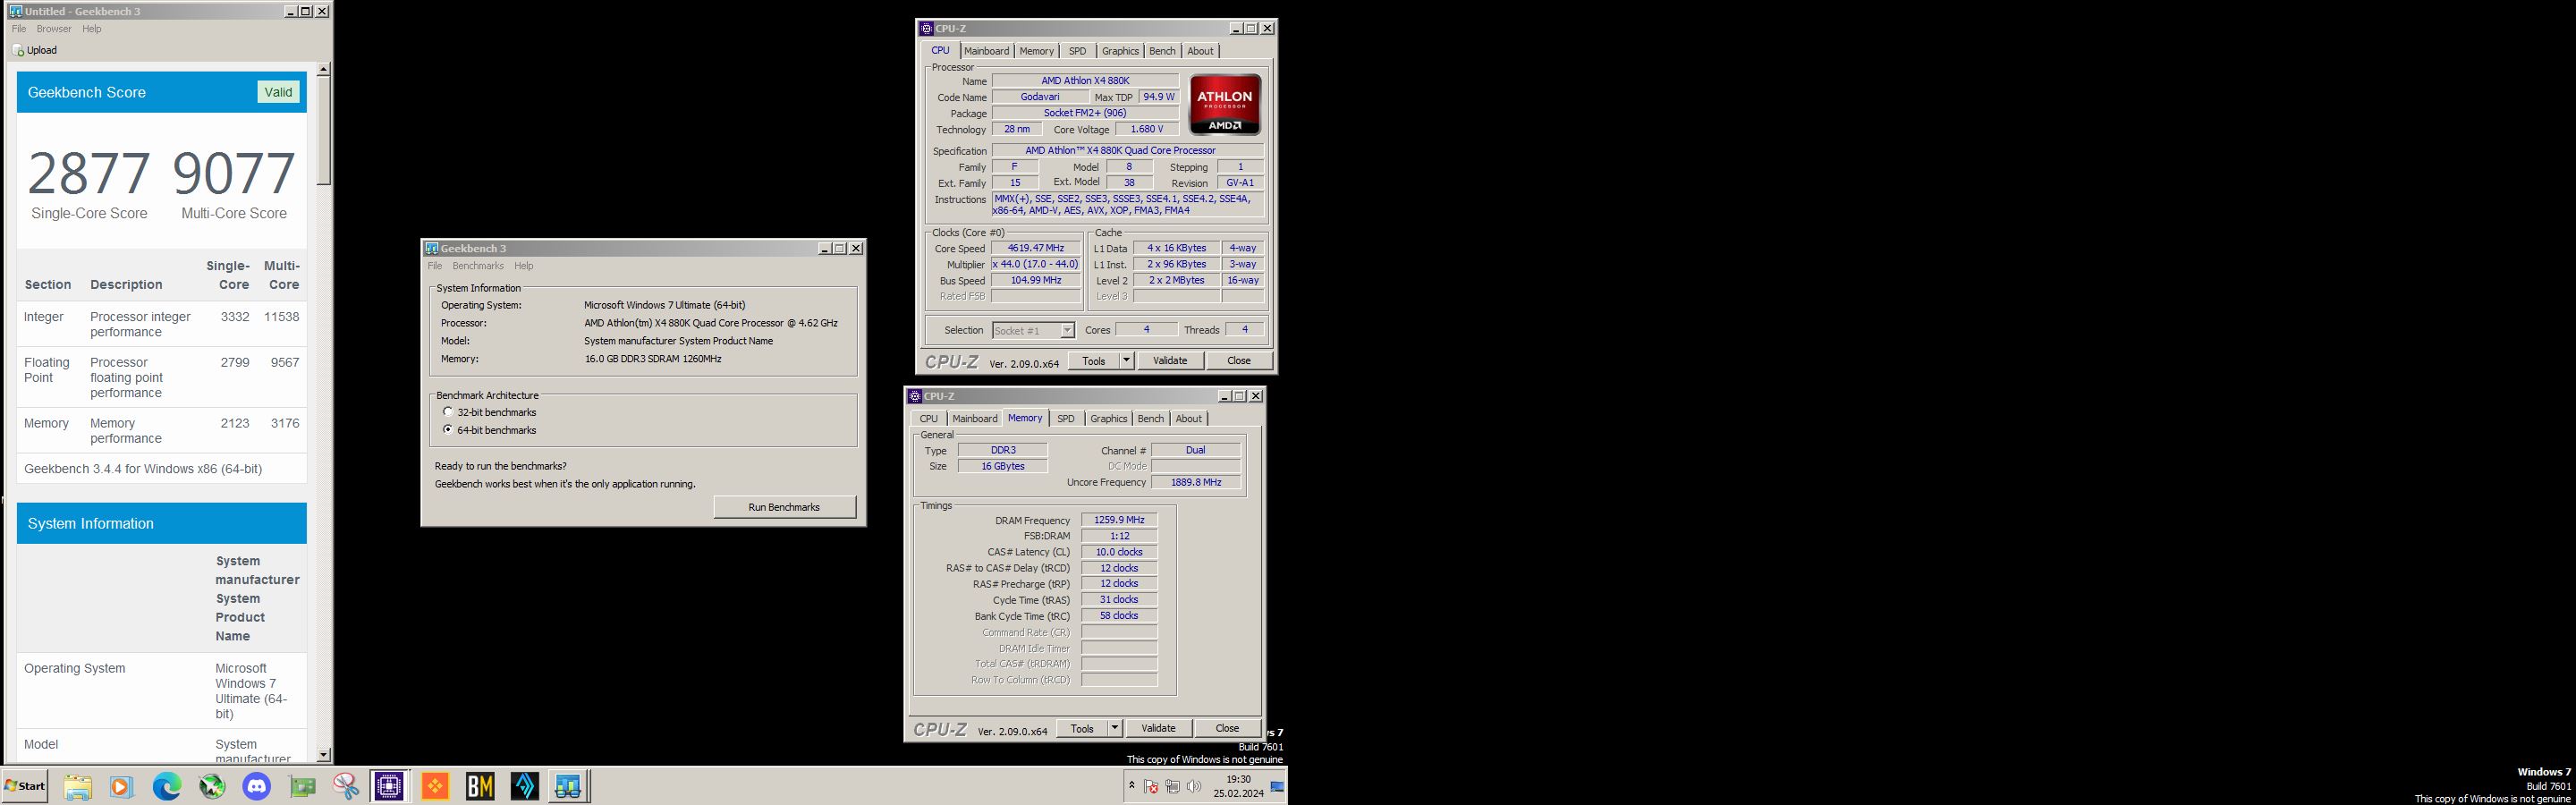This screenshot has height=805, width=2576.
Task: Switch to CPU tab in lower CPU-Z
Action: (929, 419)
